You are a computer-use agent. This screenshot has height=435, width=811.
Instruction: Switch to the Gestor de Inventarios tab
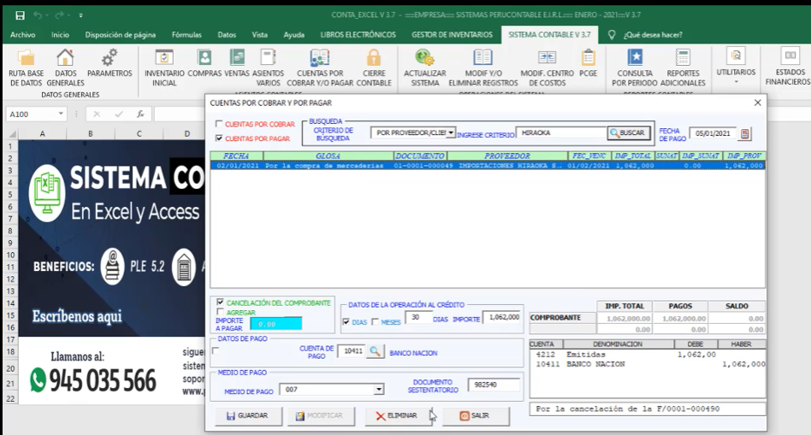coord(452,35)
